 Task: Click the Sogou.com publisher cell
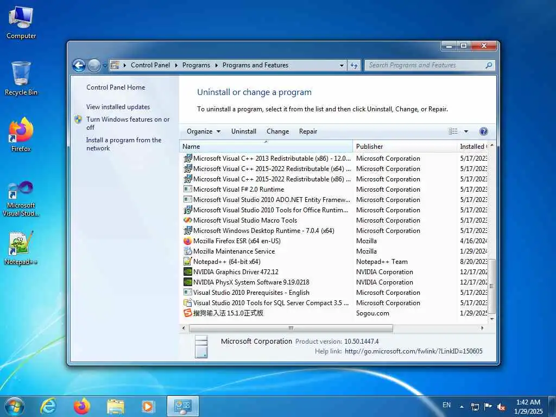372,313
